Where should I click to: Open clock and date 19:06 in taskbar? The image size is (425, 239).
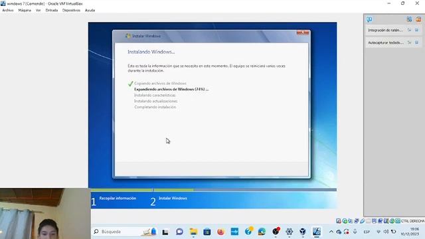click(x=410, y=232)
